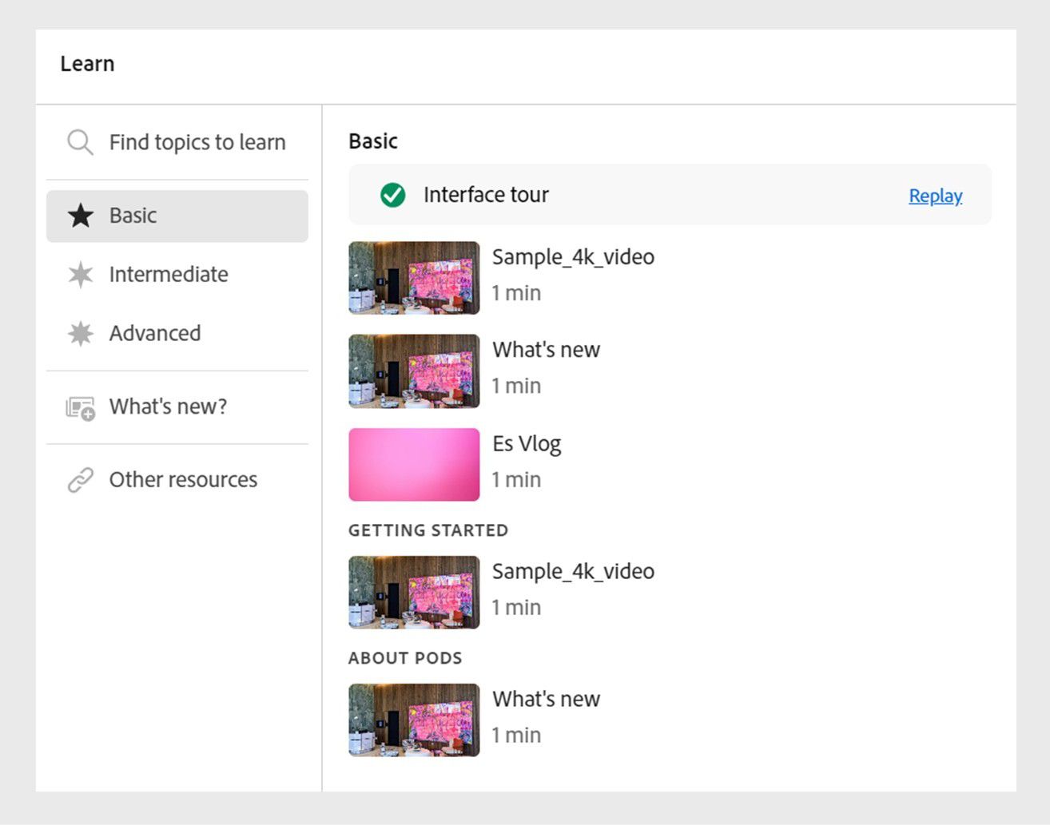
Task: Click the pink Es Vlog color thumbnail
Action: [x=414, y=464]
